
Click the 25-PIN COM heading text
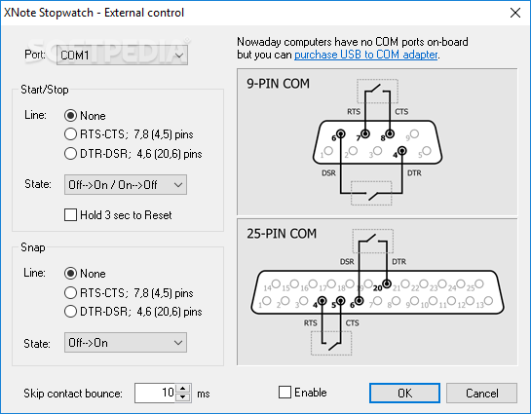(x=282, y=233)
